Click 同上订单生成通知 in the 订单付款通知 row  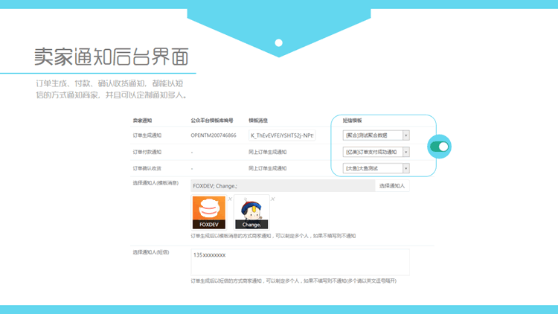pos(268,152)
